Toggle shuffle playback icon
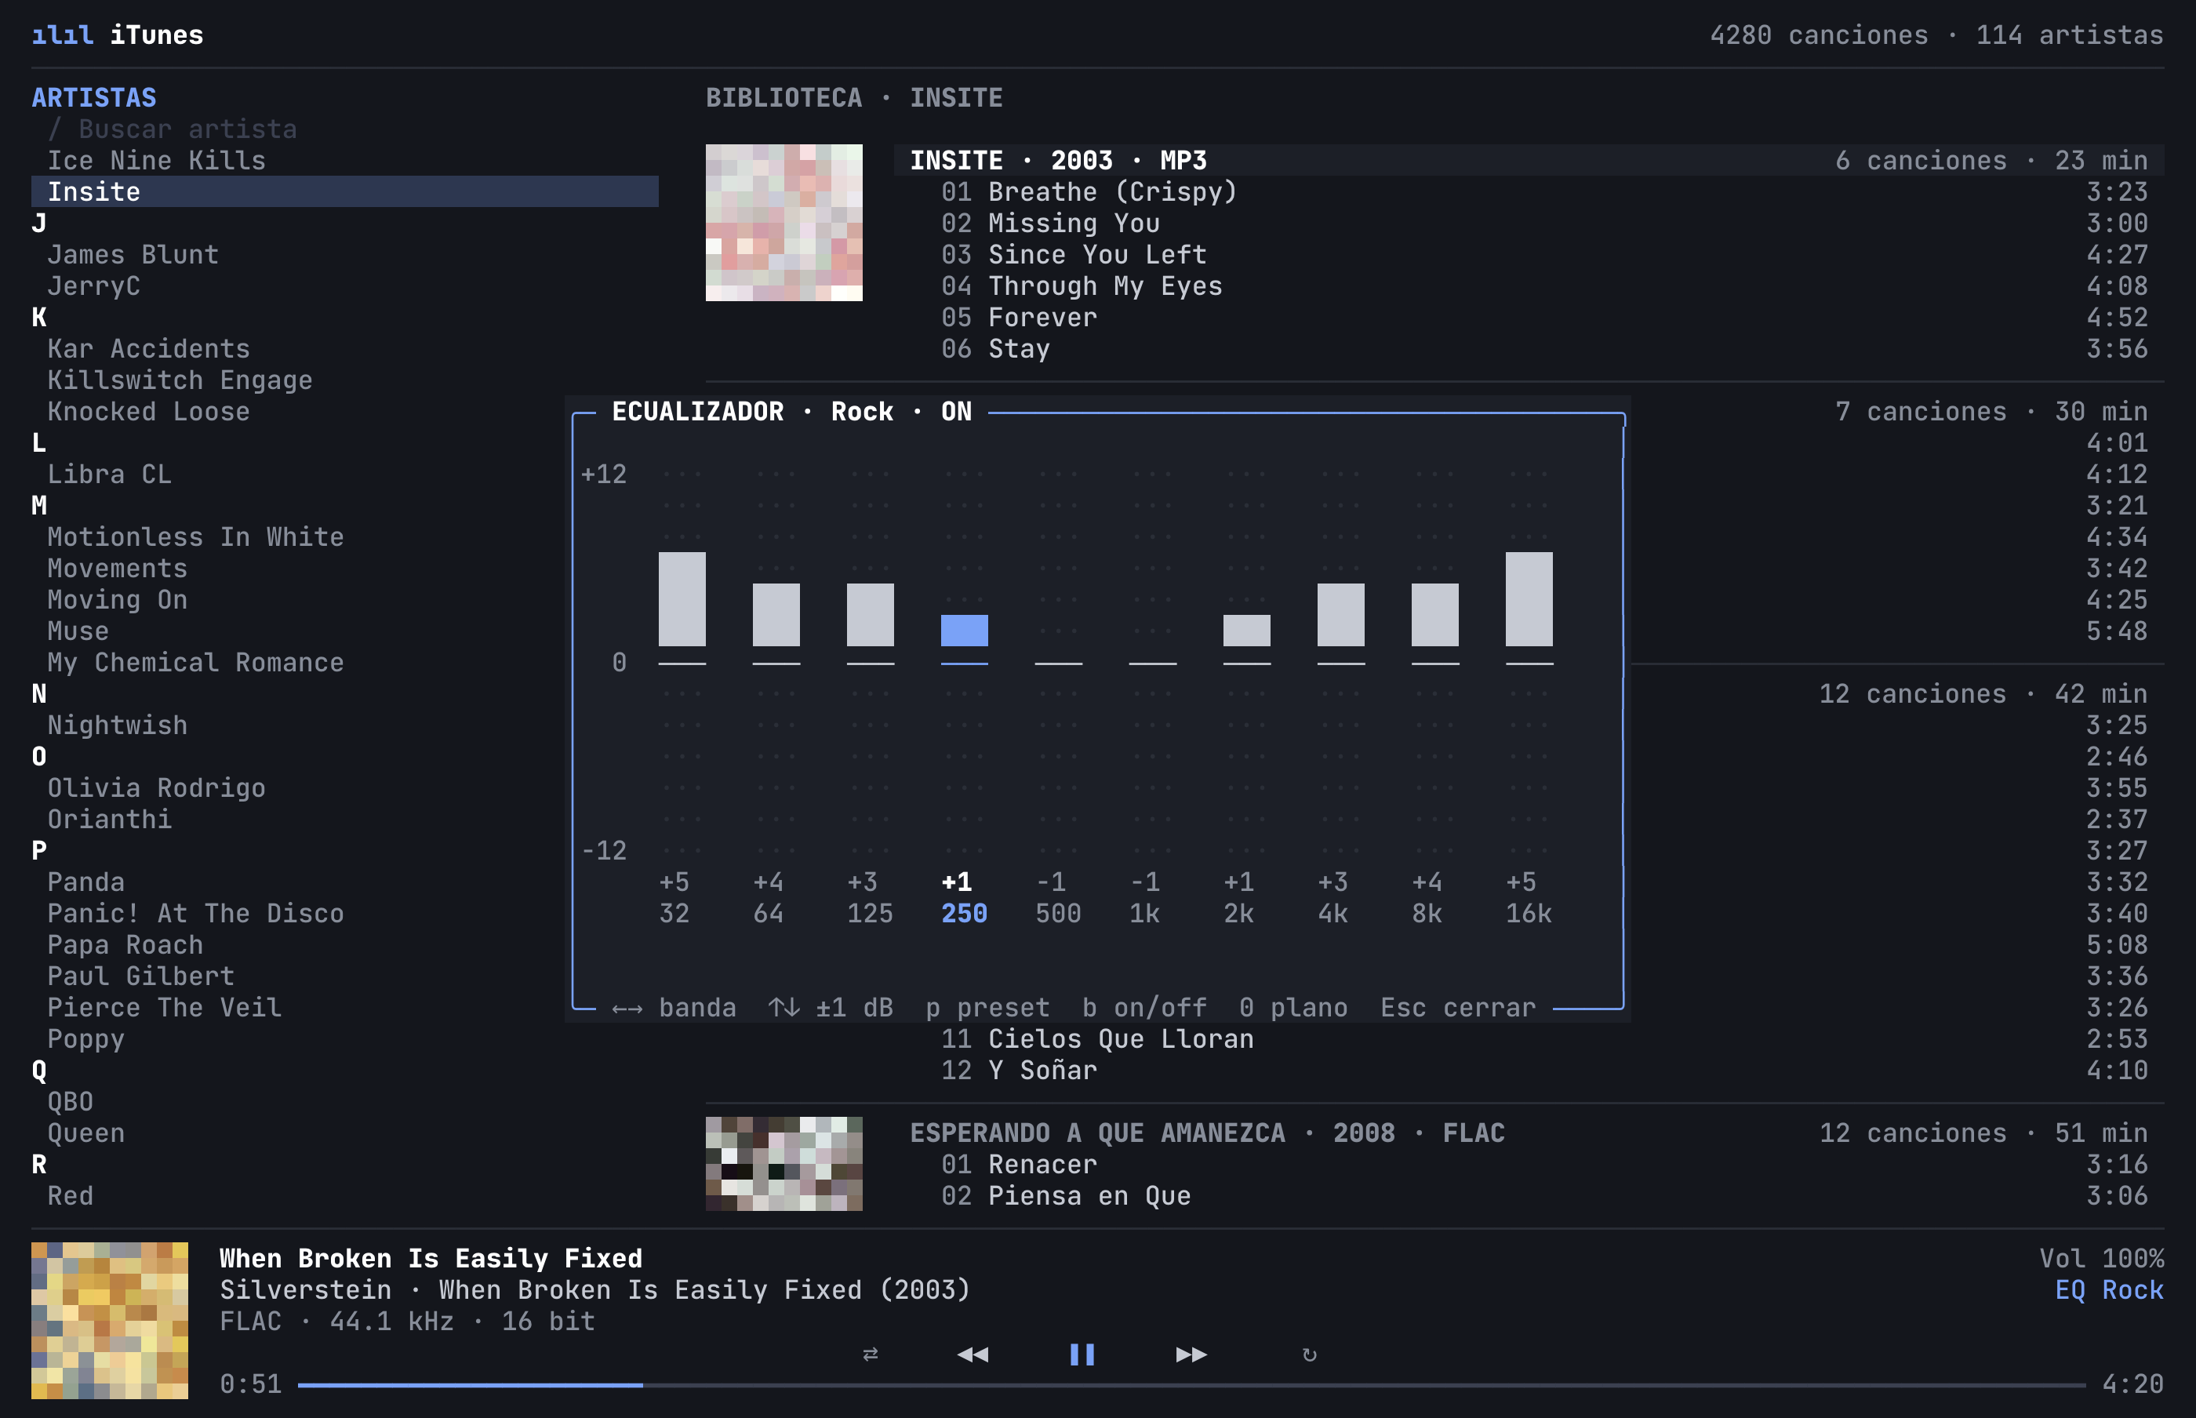Viewport: 2196px width, 1418px height. pyautogui.click(x=870, y=1354)
